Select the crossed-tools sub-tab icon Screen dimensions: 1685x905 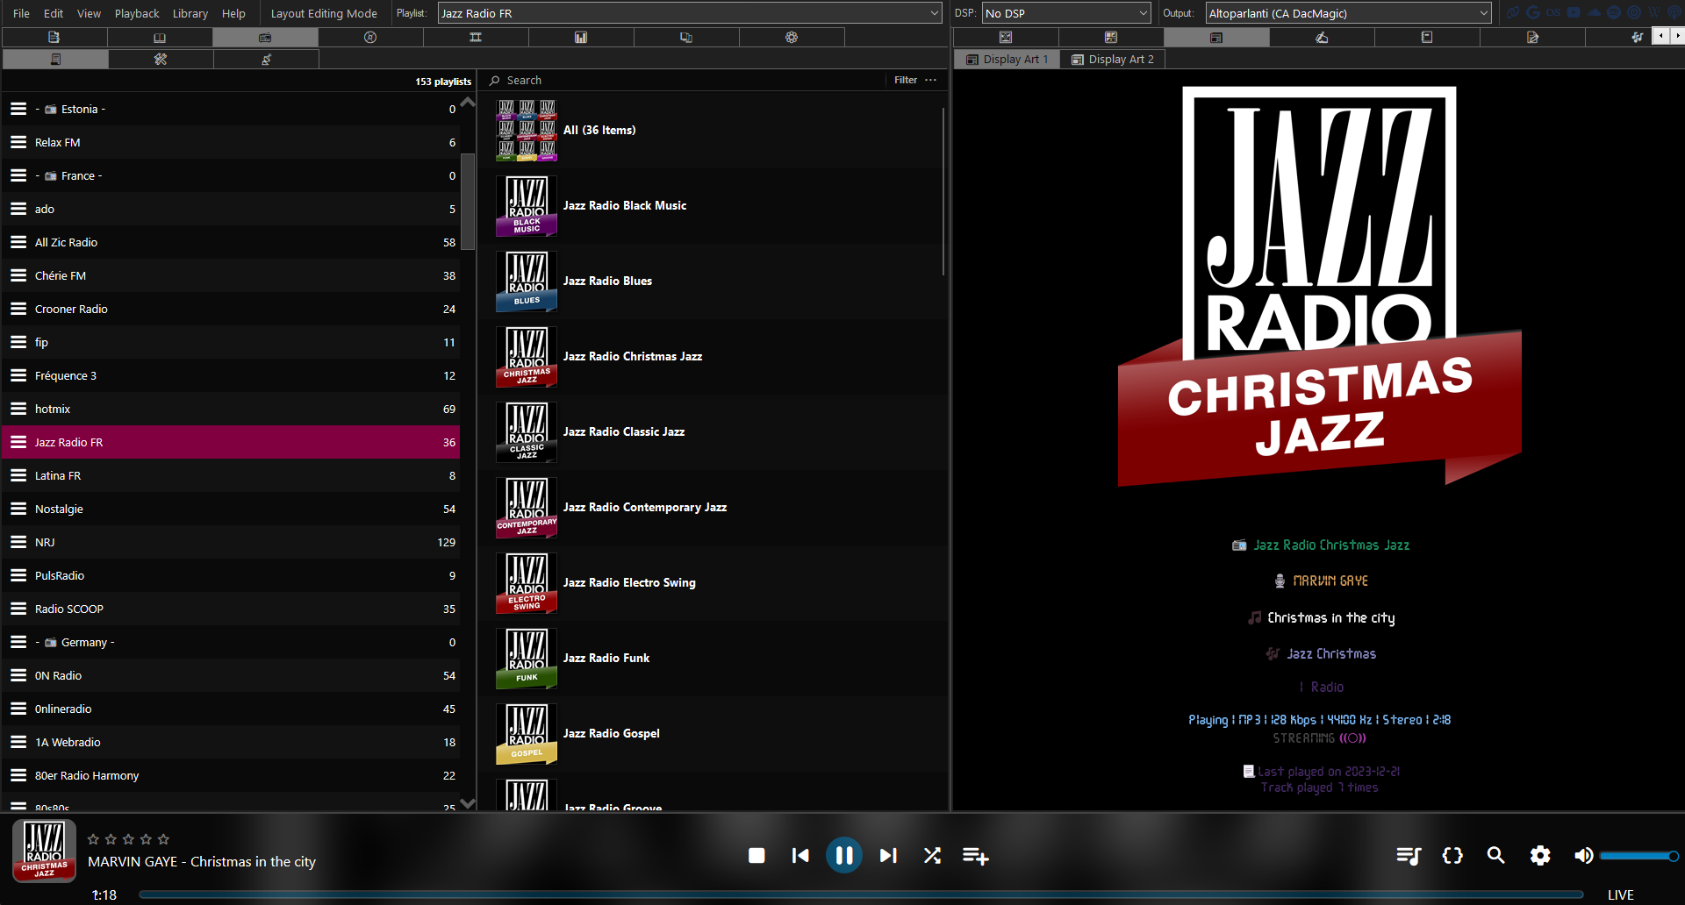pyautogui.click(x=161, y=59)
